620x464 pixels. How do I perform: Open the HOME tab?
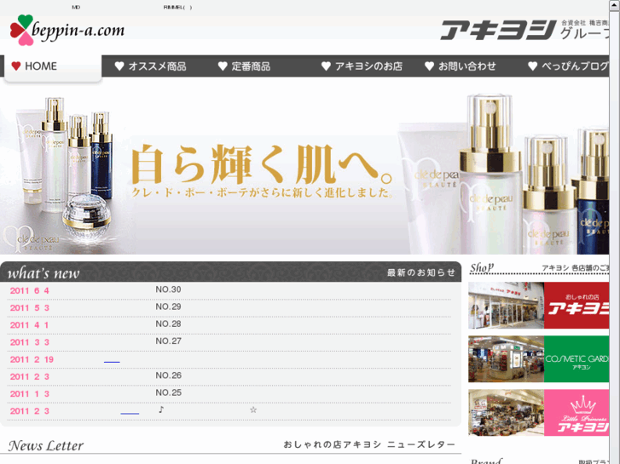click(x=53, y=67)
